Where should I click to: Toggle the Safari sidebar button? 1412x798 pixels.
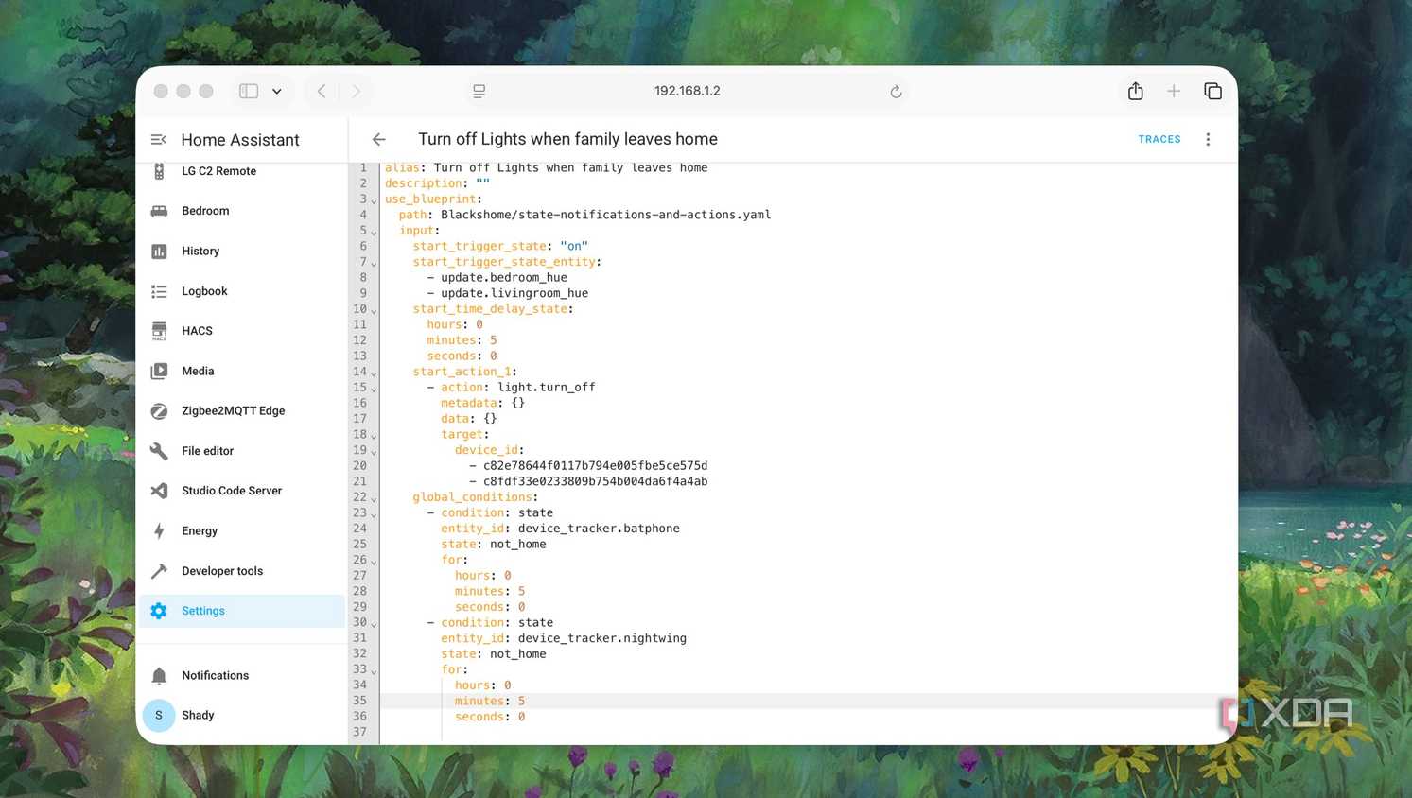click(249, 91)
